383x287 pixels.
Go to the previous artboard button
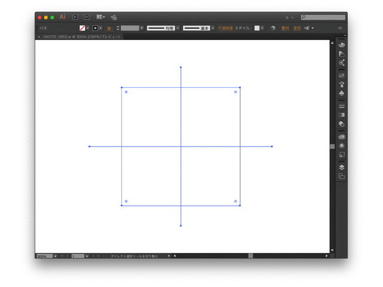[68, 256]
